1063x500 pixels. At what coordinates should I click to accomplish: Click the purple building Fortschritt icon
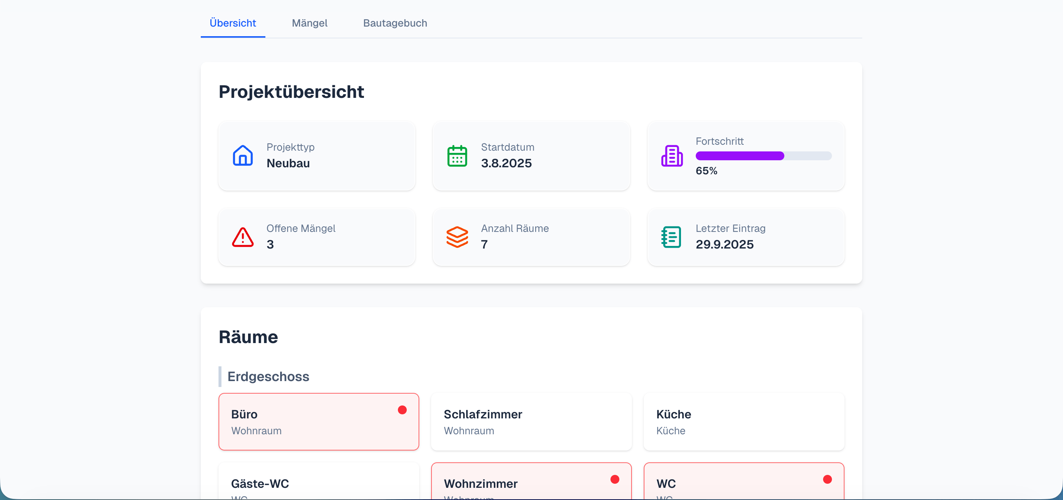point(672,156)
